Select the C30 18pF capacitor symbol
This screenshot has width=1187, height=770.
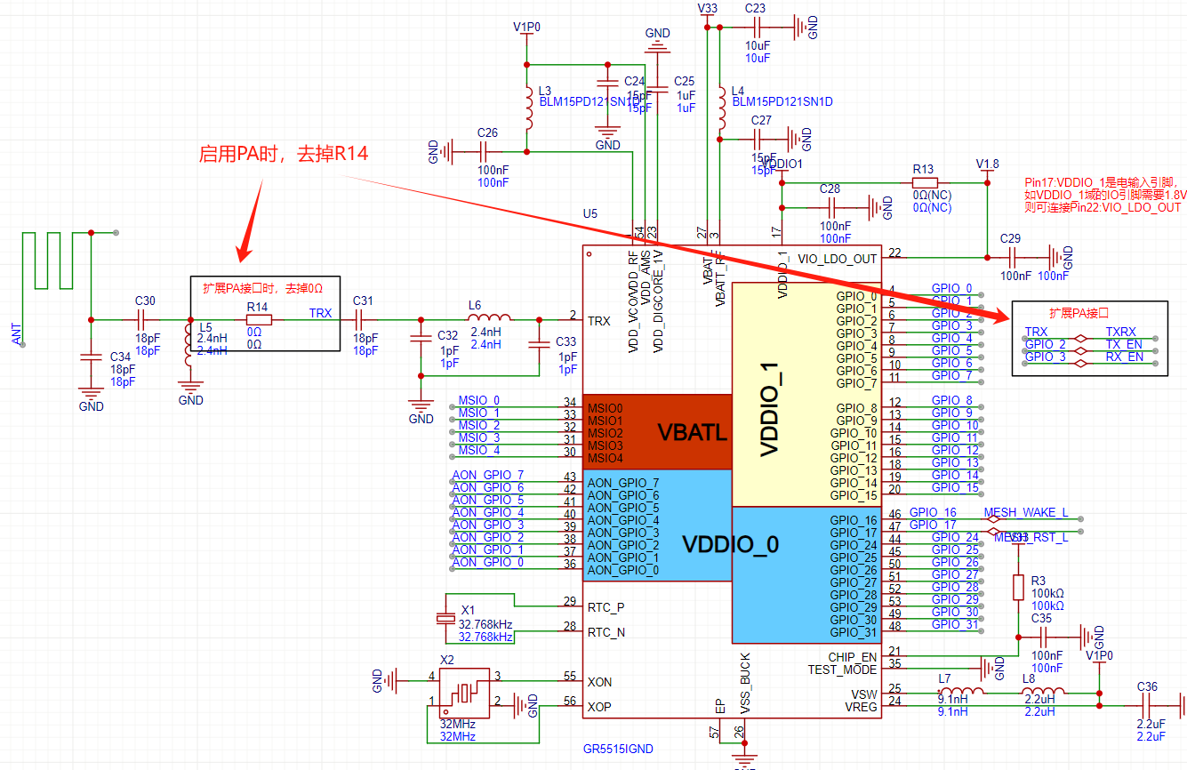click(145, 319)
